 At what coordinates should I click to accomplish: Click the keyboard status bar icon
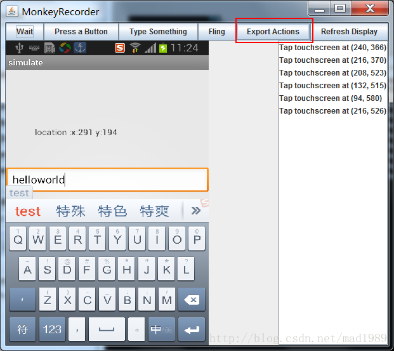click(34, 48)
